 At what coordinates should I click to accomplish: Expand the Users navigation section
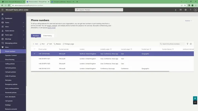[x=23, y=27]
